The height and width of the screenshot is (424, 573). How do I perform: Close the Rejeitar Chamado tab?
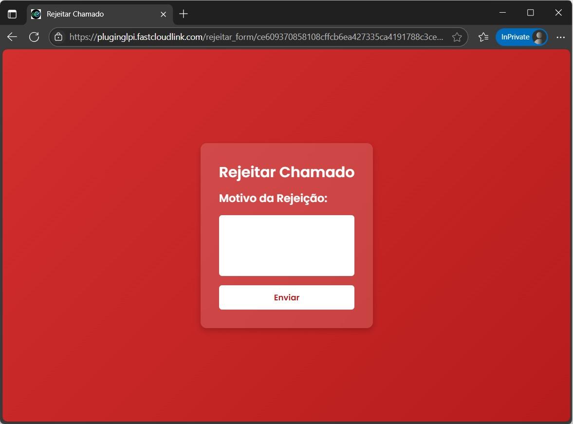pos(163,14)
